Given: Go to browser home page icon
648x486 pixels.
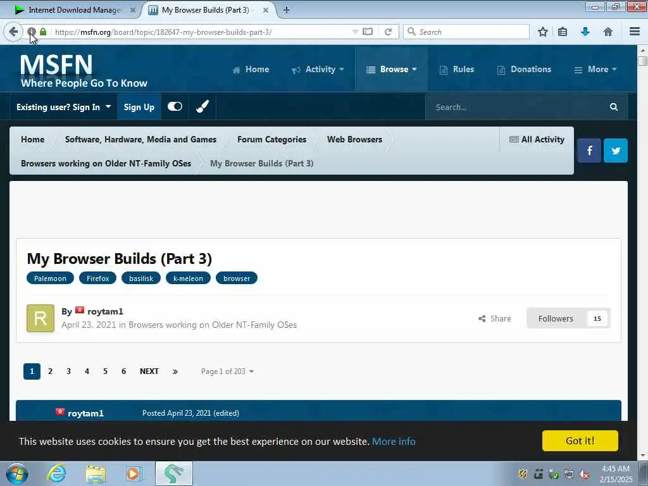Looking at the screenshot, I should (608, 32).
